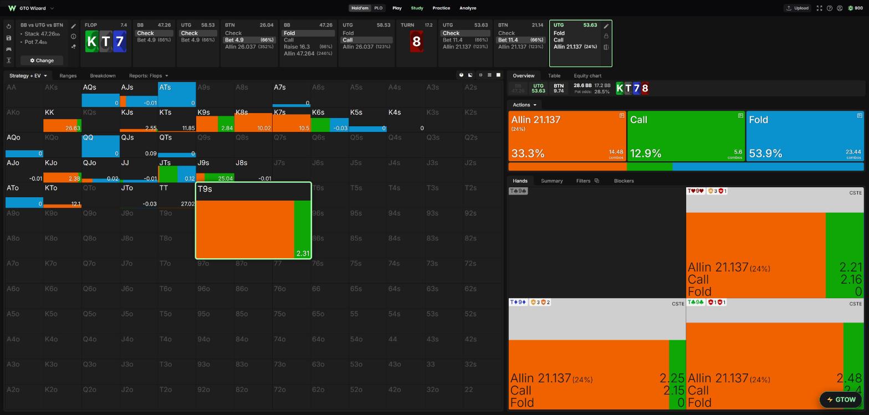Screen dimensions: 869x415
Task: Click the red turn card 8
Action: pyautogui.click(x=416, y=42)
